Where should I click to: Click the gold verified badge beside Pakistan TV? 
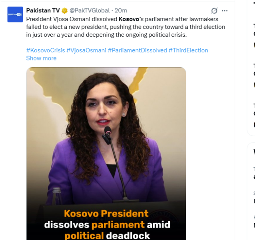pyautogui.click(x=65, y=11)
